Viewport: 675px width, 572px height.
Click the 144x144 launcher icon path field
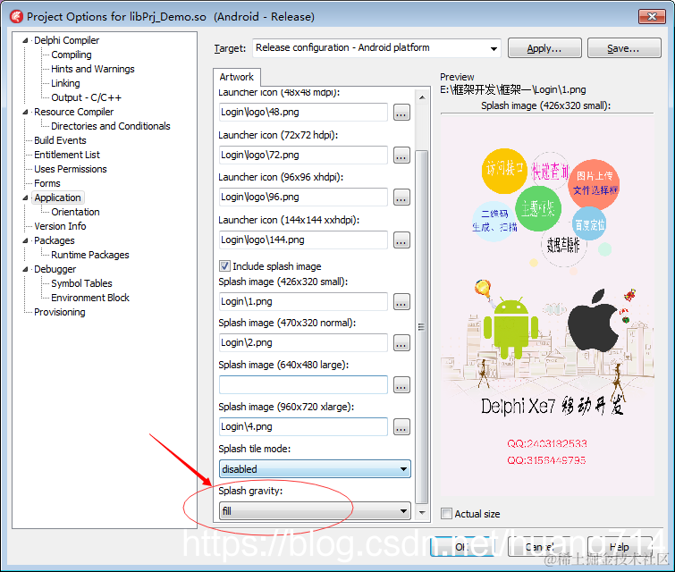click(x=303, y=240)
